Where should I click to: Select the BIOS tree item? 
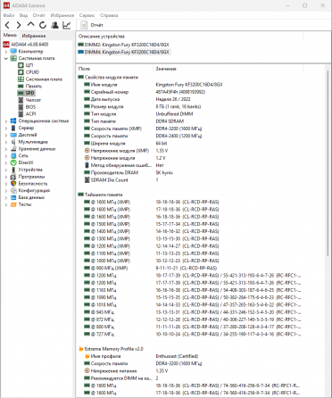pyautogui.click(x=30, y=107)
